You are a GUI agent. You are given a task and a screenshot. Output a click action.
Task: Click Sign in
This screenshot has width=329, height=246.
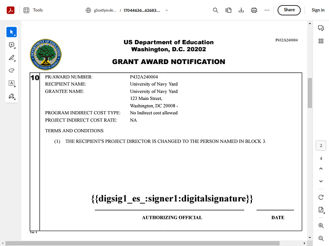(x=318, y=10)
